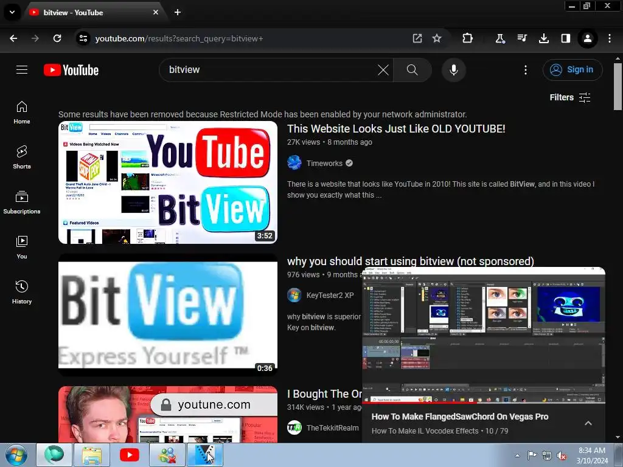623x467 pixels.
Task: Go forward in browser
Action: [35, 38]
